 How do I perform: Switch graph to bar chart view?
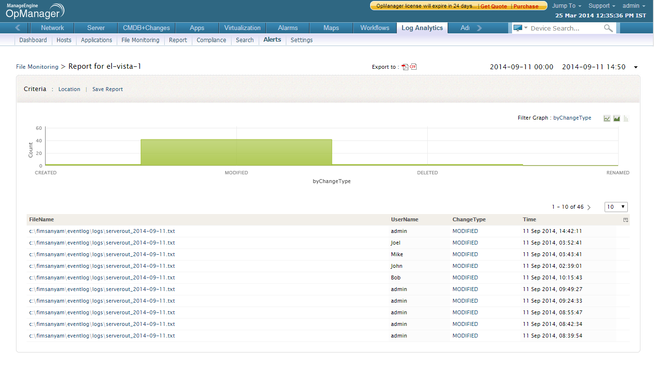tap(626, 118)
